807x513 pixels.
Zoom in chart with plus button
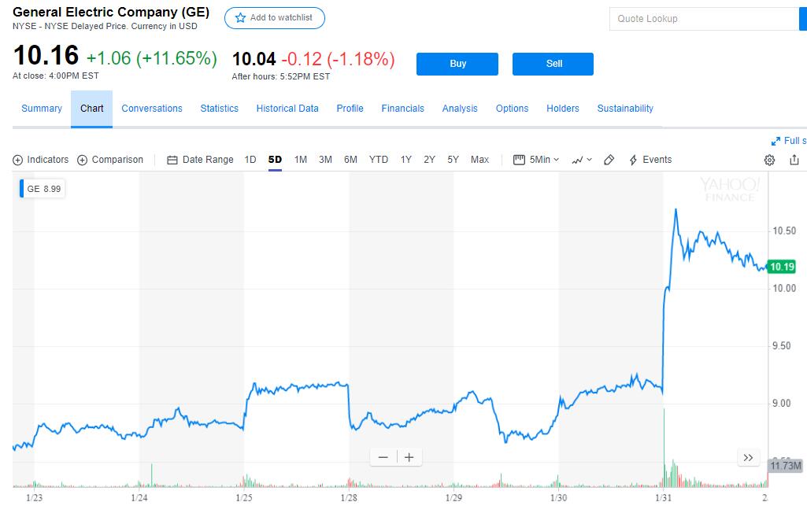tap(409, 457)
